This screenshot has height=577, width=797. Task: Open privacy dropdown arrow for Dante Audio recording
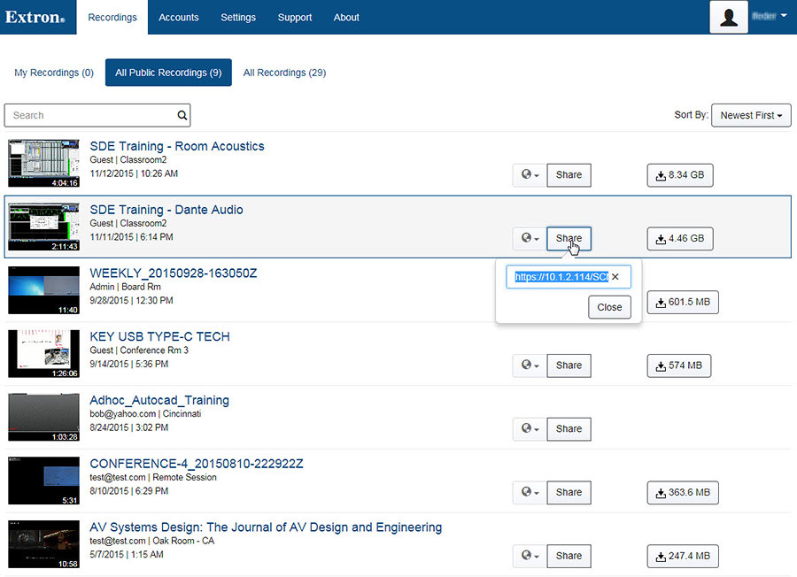point(535,238)
